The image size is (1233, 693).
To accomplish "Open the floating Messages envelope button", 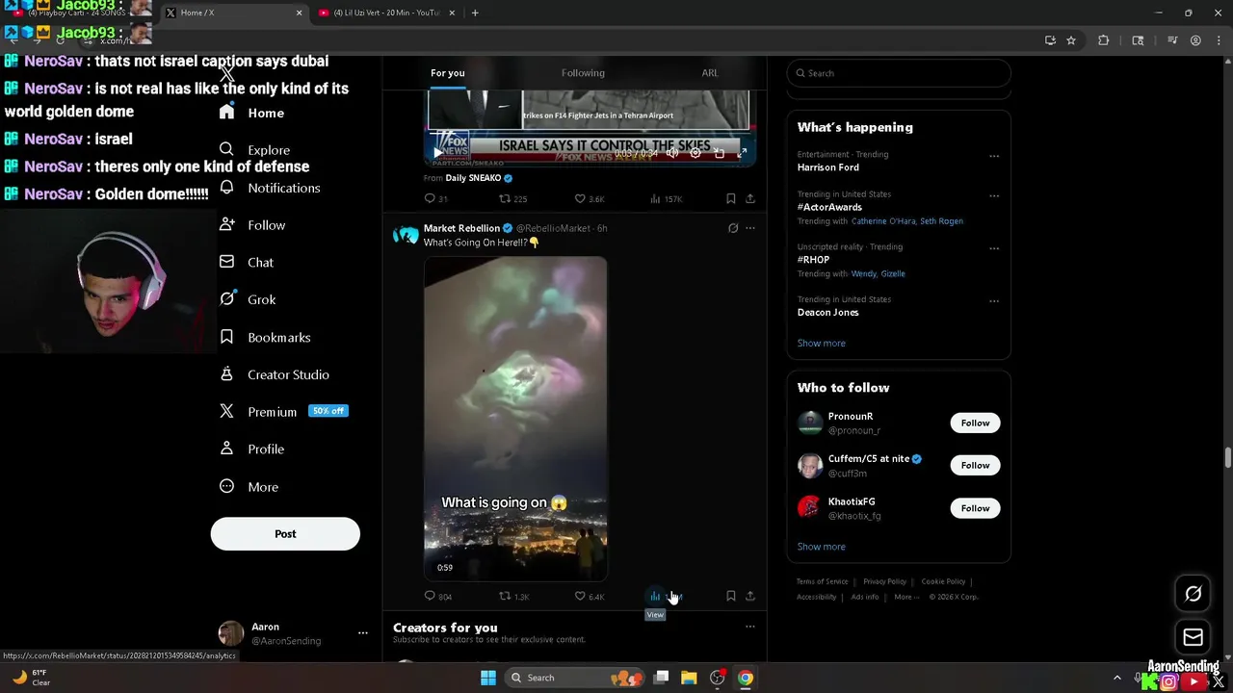I will point(1193,637).
